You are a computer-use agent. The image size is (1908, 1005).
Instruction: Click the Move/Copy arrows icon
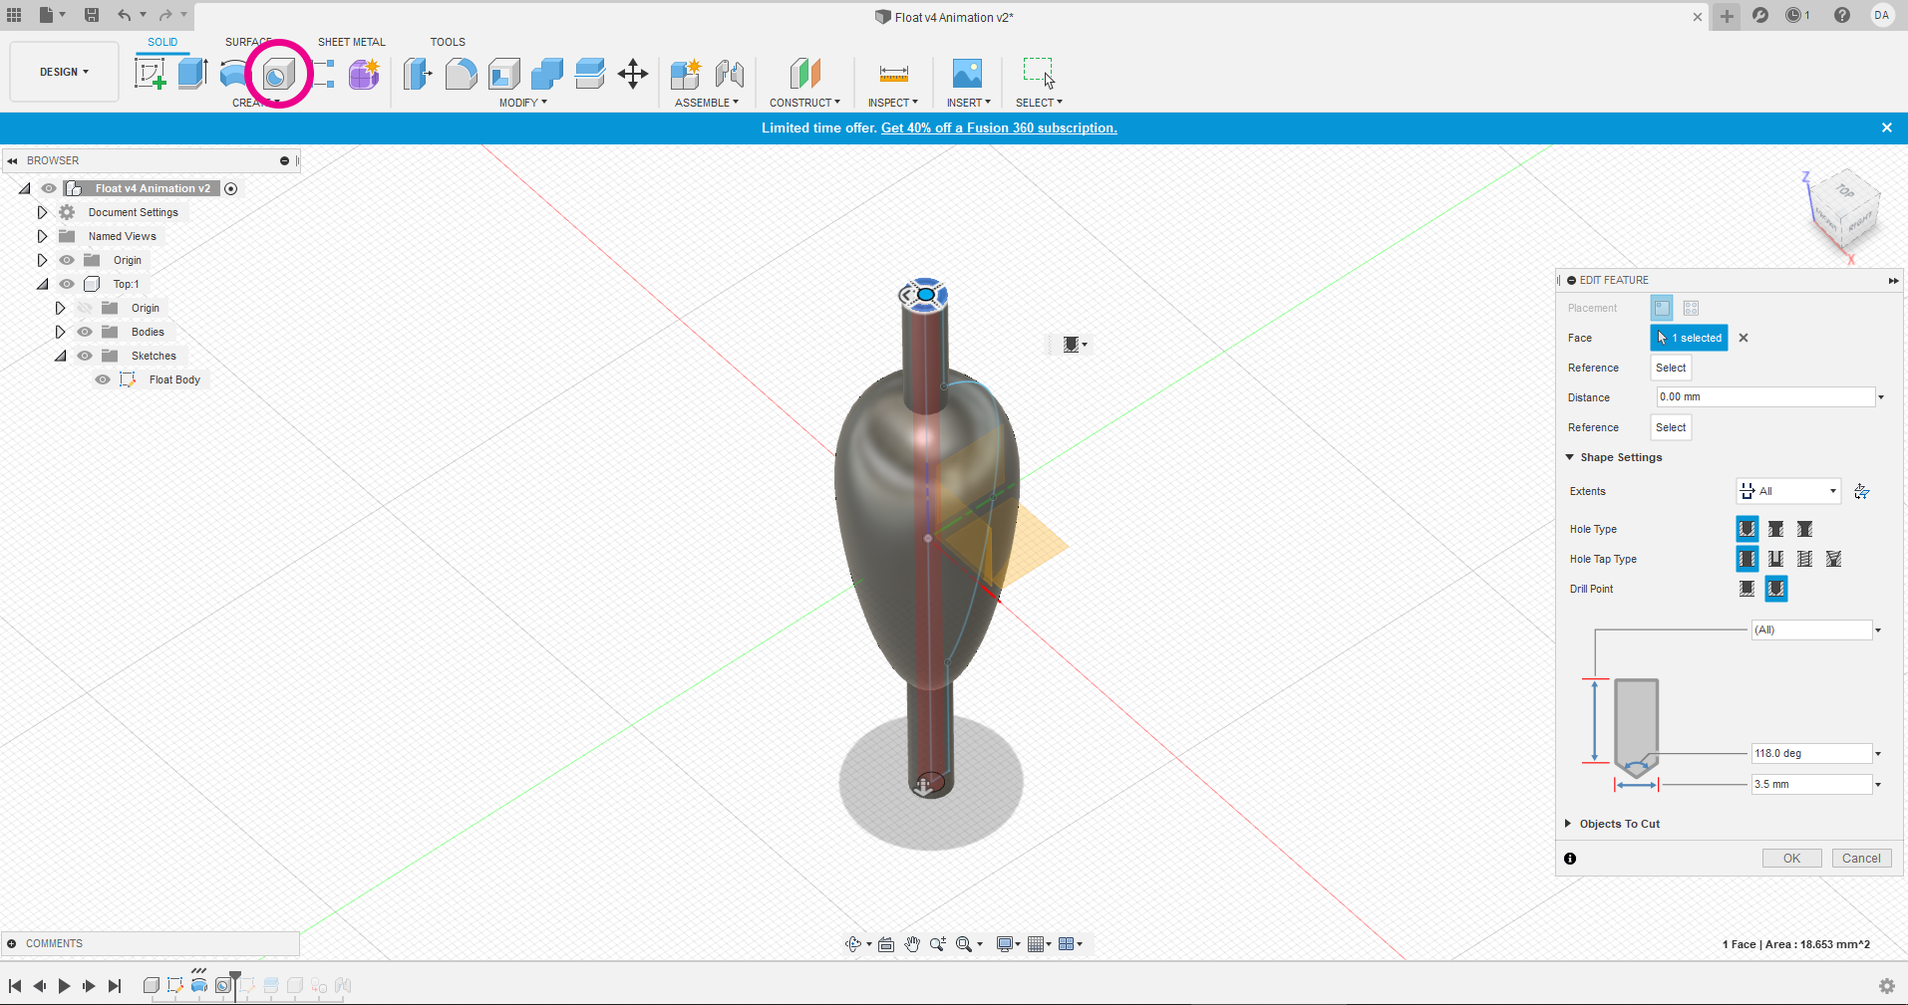click(x=633, y=74)
